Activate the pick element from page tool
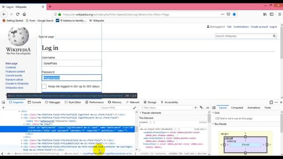The height and width of the screenshot is (159, 283). pos(3,102)
